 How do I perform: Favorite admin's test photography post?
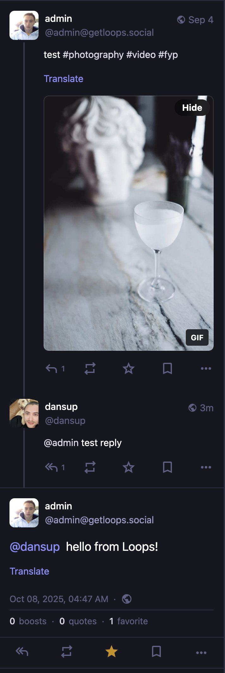129,368
